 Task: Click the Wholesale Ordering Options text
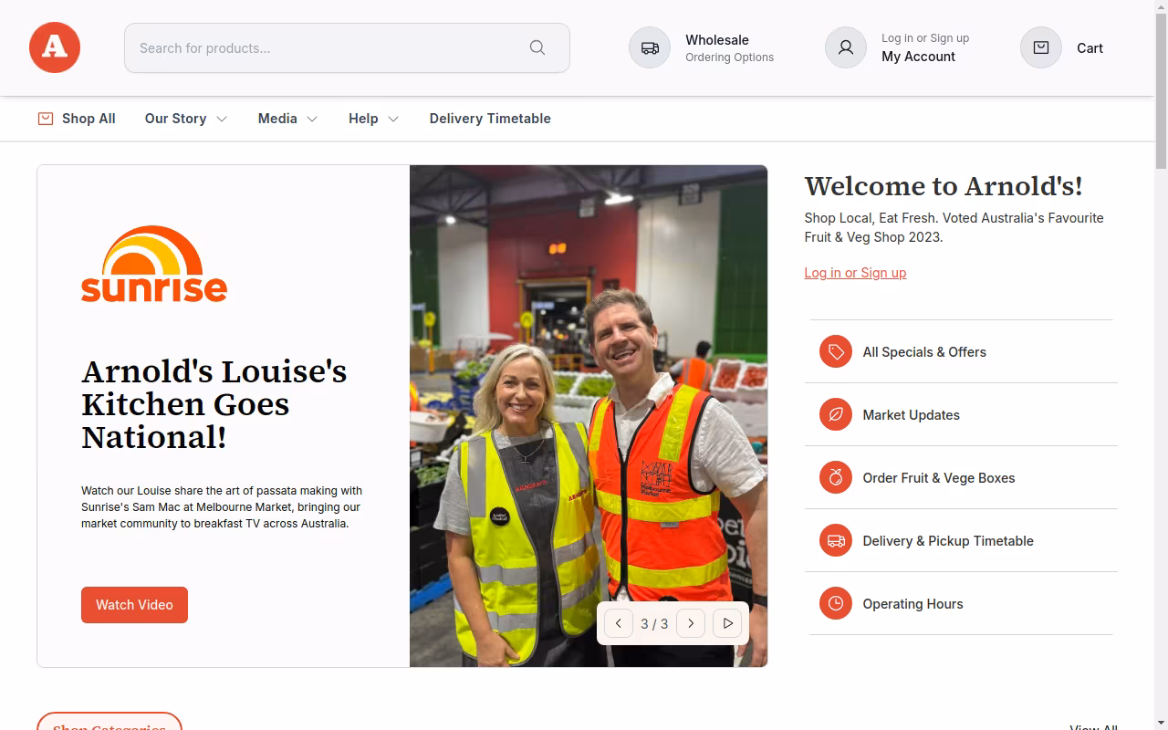click(729, 47)
